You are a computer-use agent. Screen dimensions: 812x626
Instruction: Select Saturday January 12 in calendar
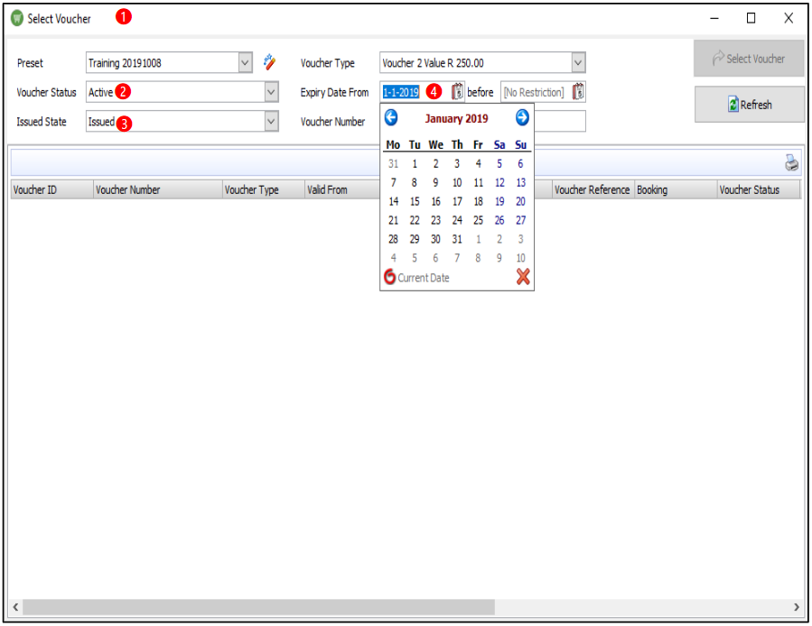point(499,182)
